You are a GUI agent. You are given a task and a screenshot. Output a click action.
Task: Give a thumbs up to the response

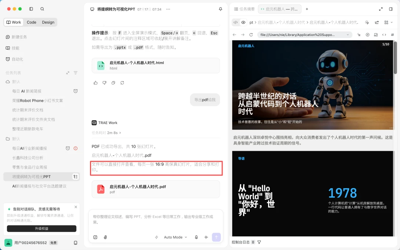coord(96,83)
